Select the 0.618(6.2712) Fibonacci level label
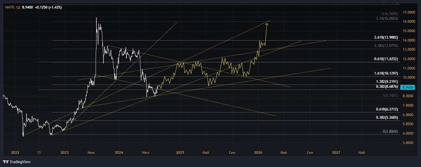 pyautogui.click(x=386, y=109)
